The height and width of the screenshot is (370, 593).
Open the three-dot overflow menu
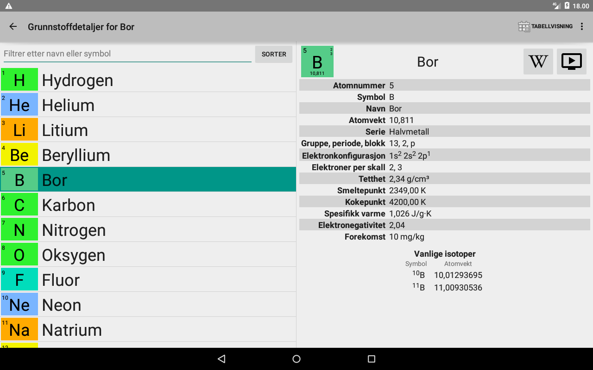(x=582, y=26)
